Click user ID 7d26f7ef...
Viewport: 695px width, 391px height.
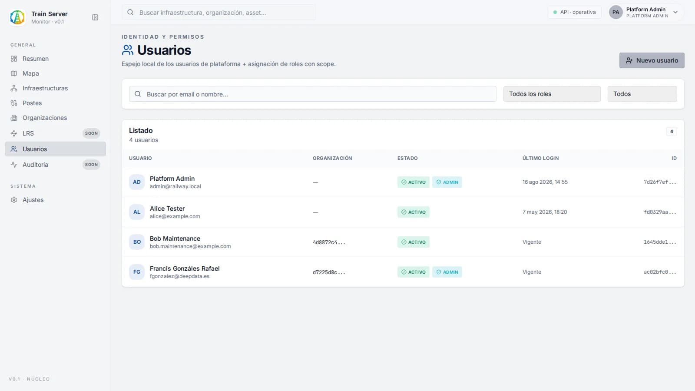(660, 182)
